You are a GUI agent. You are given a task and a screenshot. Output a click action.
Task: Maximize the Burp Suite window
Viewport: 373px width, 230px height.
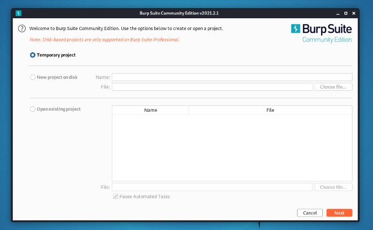[346, 13]
